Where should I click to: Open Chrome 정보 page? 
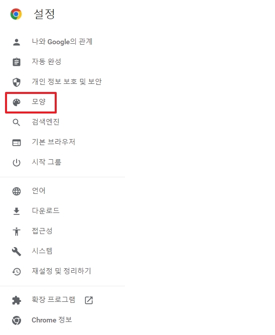(x=52, y=320)
